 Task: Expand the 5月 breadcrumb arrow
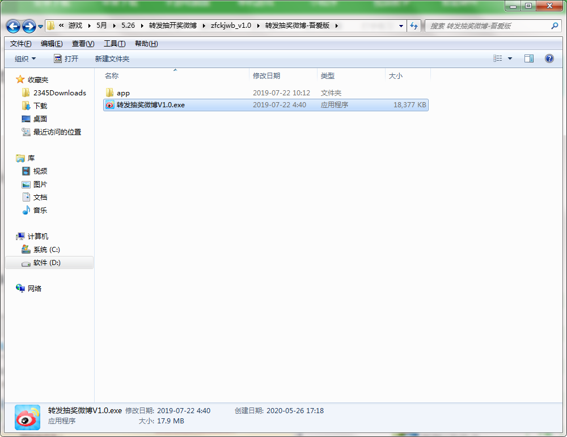(115, 26)
